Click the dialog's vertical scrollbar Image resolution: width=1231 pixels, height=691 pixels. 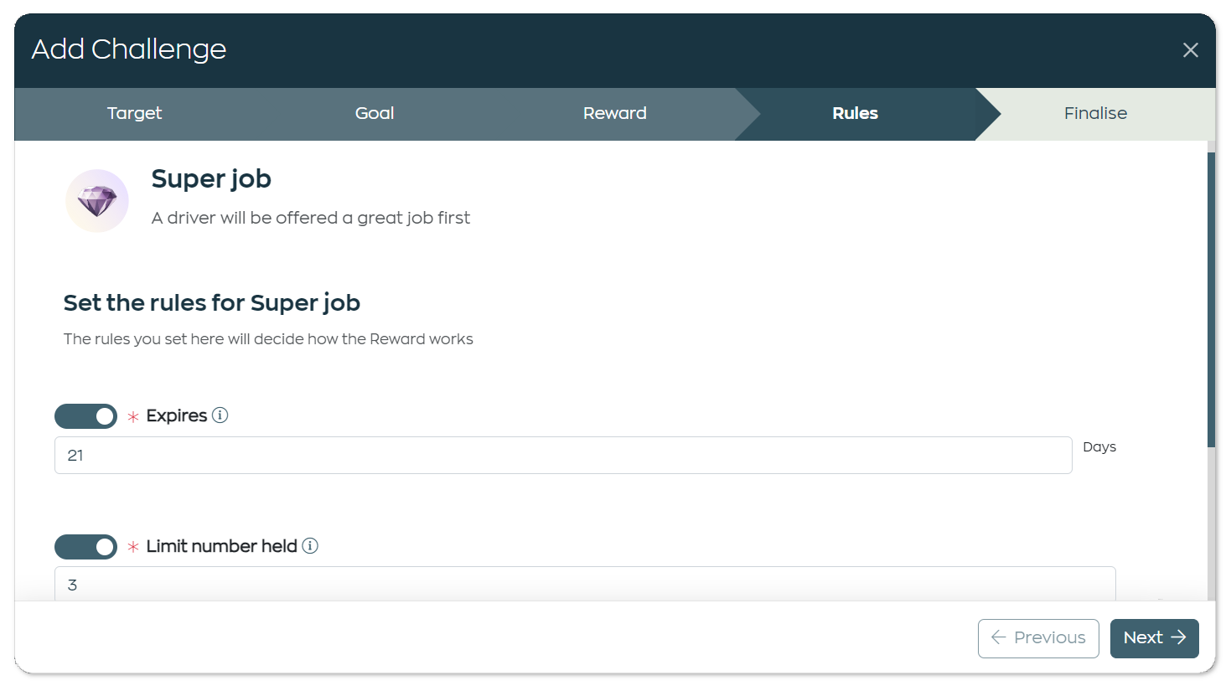click(x=1211, y=300)
